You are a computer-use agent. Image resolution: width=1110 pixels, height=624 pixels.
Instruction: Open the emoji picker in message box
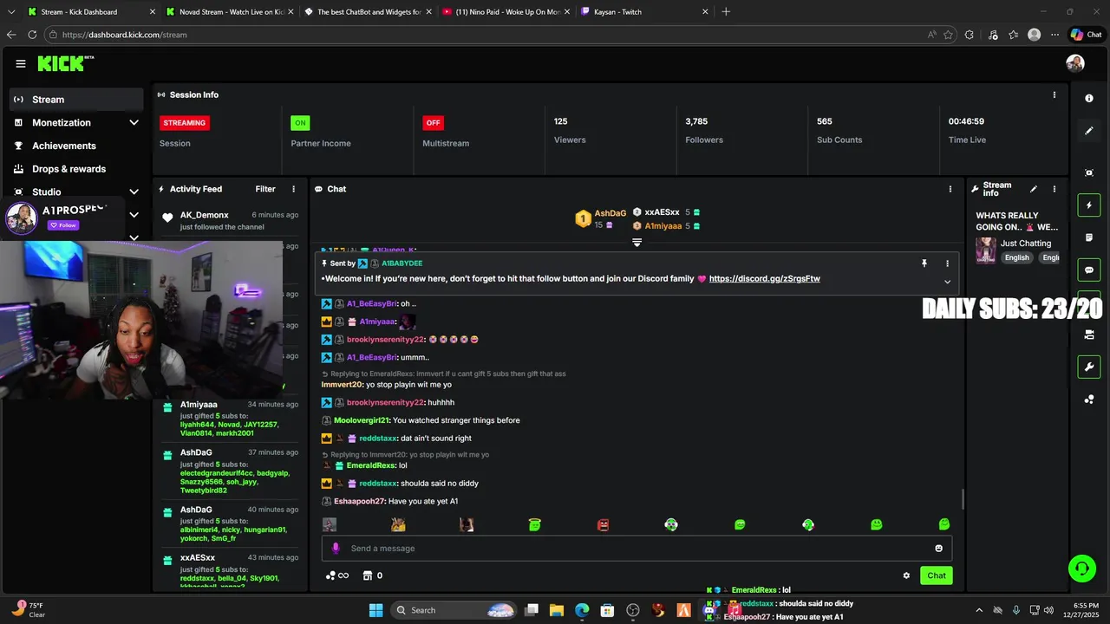click(x=938, y=549)
